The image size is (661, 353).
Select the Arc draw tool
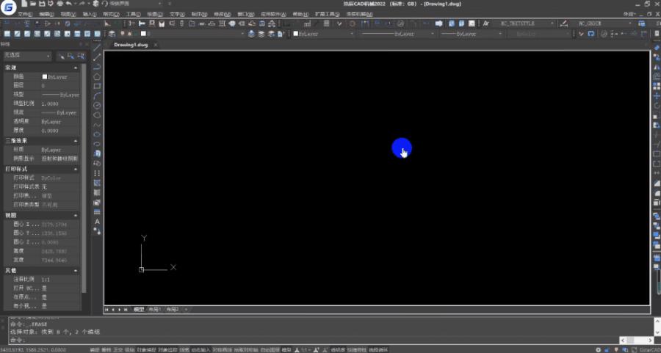(97, 96)
